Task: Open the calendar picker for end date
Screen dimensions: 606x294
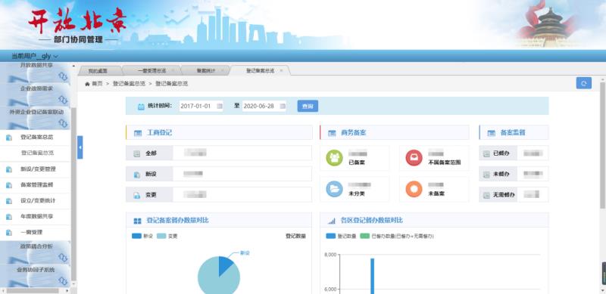Action: click(x=283, y=106)
